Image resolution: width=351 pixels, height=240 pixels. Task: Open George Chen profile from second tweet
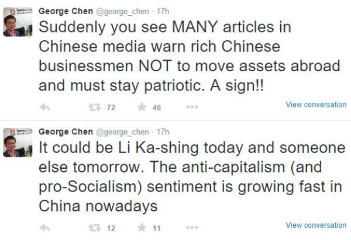click(x=66, y=132)
